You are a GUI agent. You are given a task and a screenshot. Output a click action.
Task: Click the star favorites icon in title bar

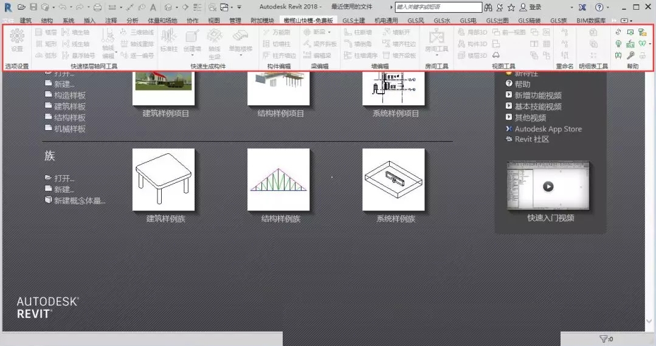click(x=511, y=7)
